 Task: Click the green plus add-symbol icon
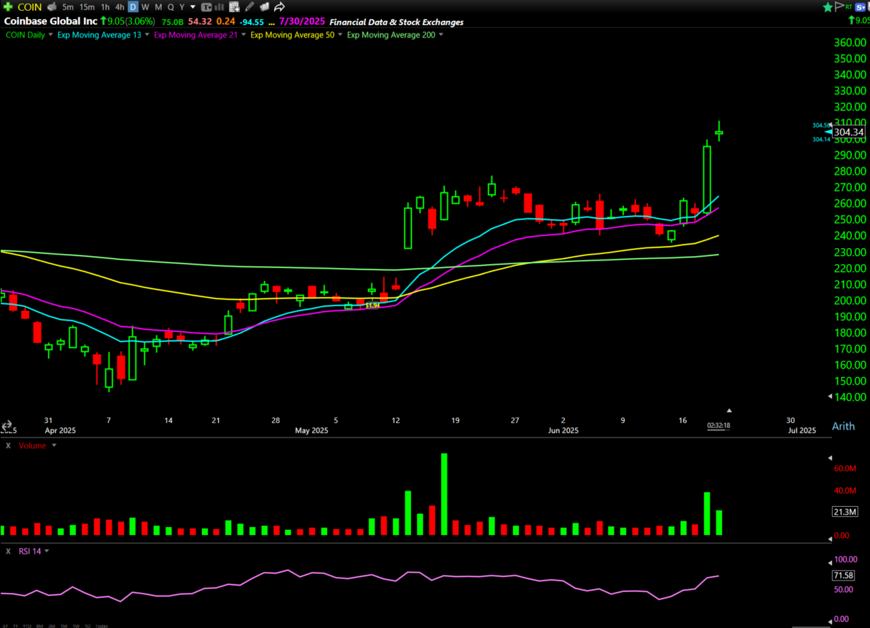pyautogui.click(x=8, y=7)
